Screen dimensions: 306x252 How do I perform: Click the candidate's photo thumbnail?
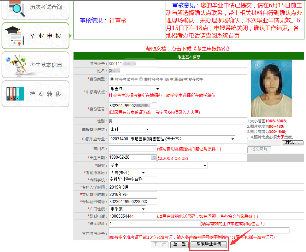271,89
